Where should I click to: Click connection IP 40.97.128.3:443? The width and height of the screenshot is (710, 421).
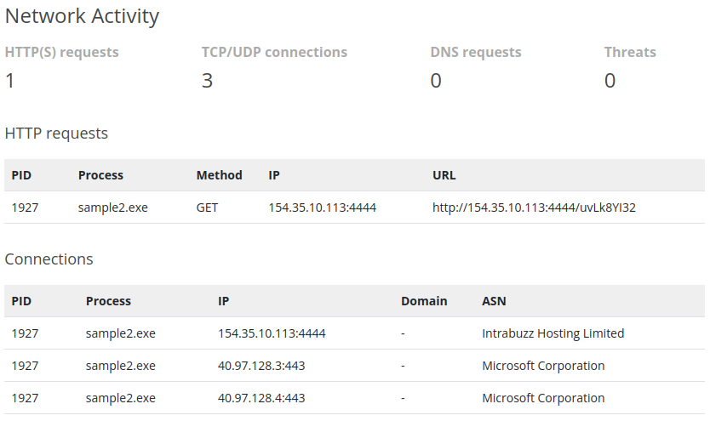coord(261,366)
